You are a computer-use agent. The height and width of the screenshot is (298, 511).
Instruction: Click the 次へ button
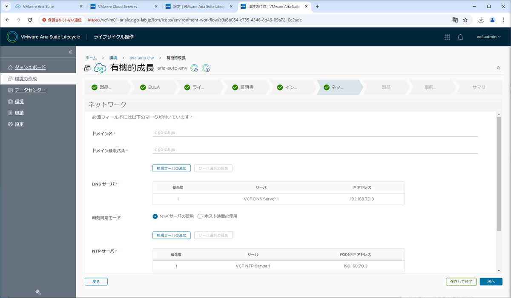tap(491, 281)
